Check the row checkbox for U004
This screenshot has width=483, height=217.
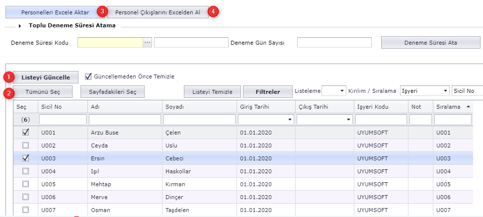[x=26, y=171]
